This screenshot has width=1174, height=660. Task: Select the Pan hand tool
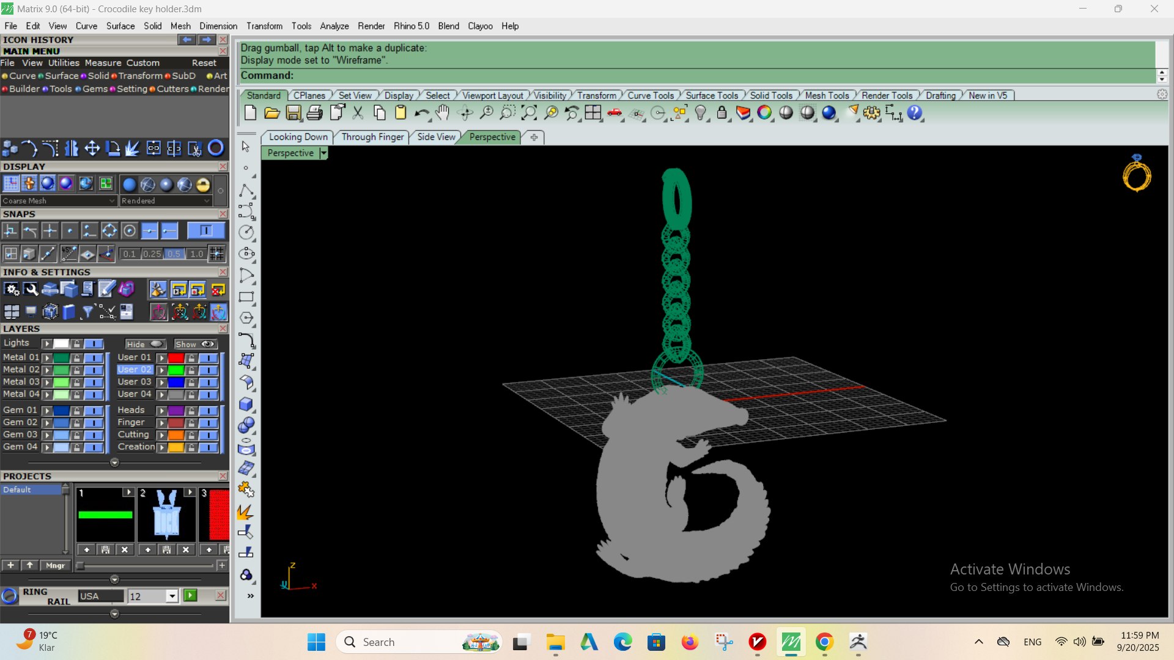point(443,113)
